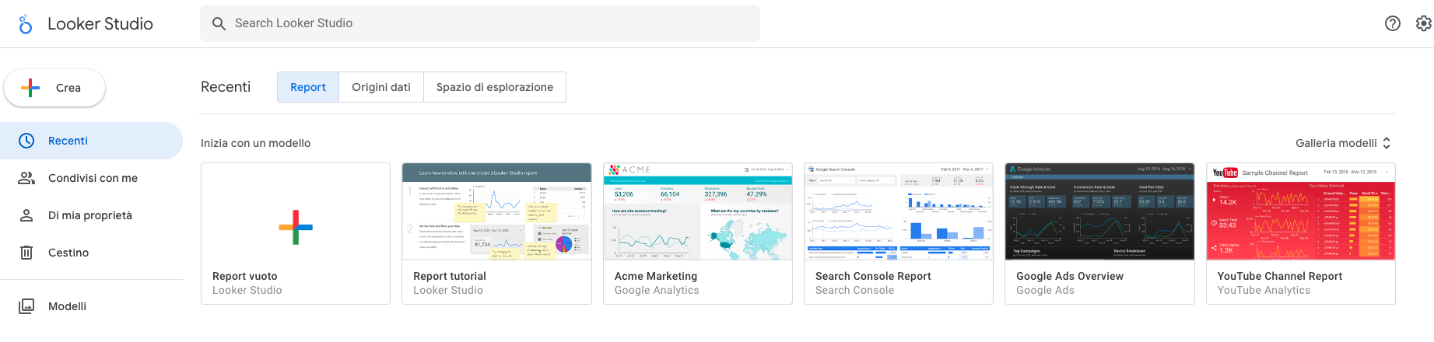
Task: Open the help question mark icon
Action: click(x=1393, y=23)
